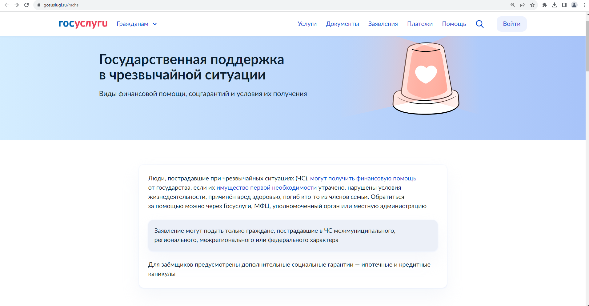The height and width of the screenshot is (306, 589).
Task: Click the share page icon in address bar
Action: (x=523, y=5)
